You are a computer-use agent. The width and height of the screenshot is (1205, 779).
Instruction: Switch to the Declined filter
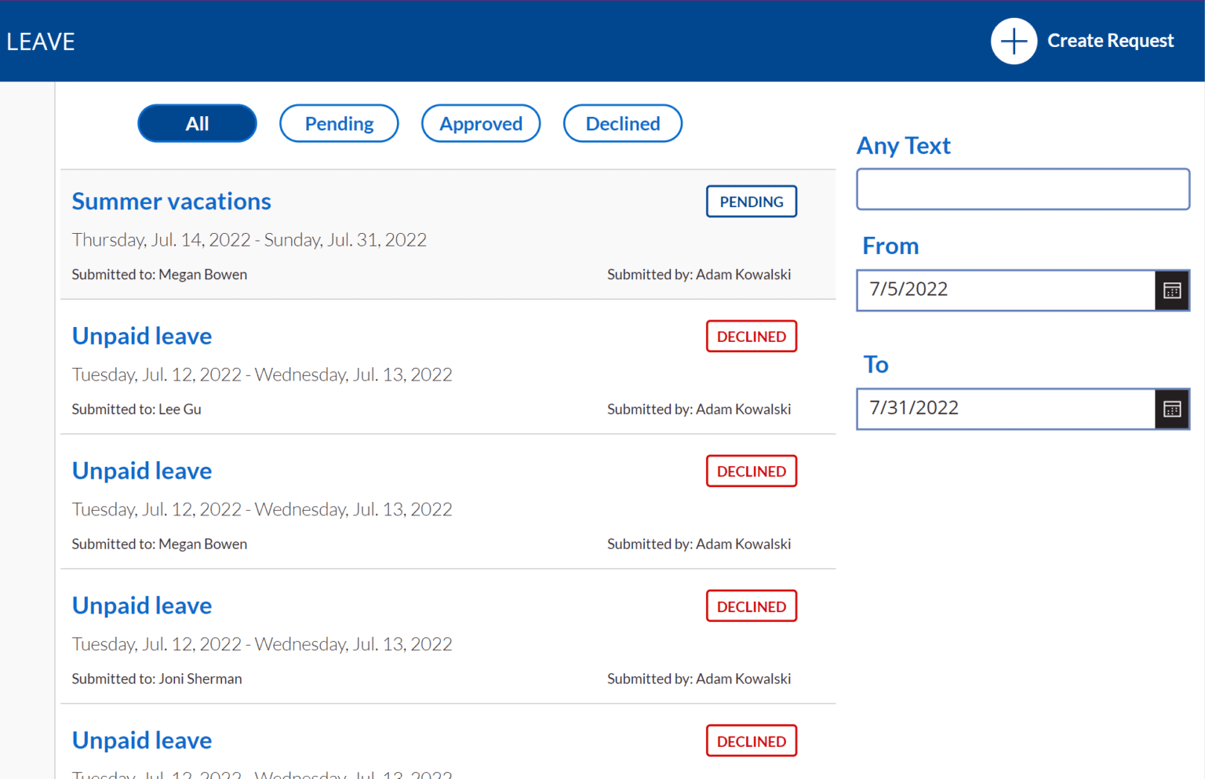tap(622, 123)
